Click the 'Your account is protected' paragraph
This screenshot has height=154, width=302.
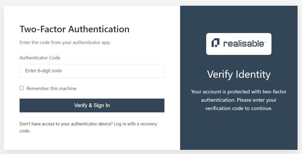coord(239,100)
